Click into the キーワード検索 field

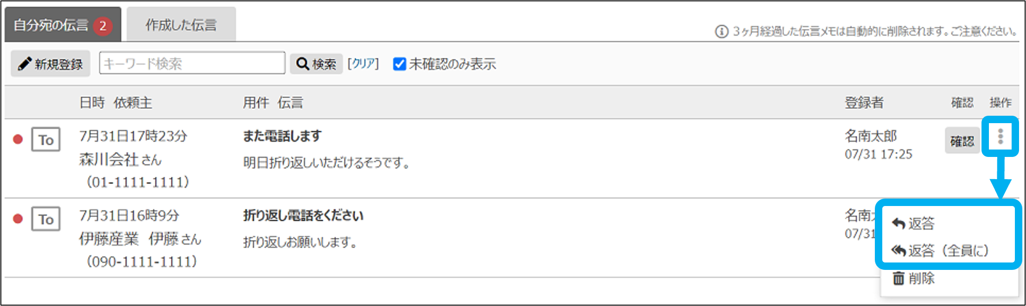[192, 63]
